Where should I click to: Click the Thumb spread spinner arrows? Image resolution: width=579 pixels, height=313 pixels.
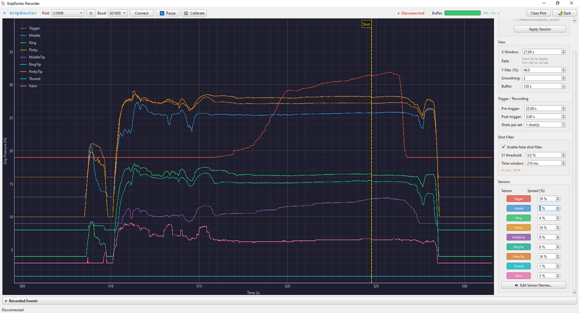click(x=558, y=266)
